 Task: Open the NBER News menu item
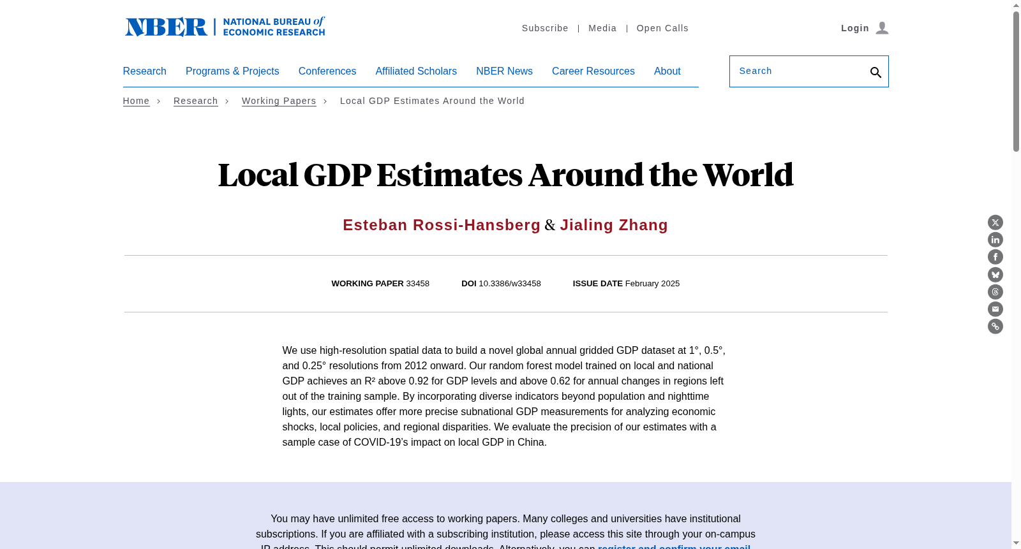point(504,71)
